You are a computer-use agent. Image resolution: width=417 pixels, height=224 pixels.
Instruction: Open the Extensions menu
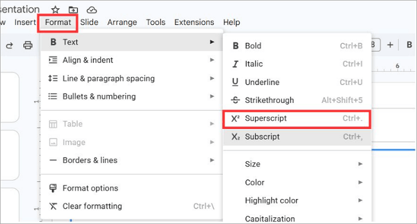click(194, 23)
